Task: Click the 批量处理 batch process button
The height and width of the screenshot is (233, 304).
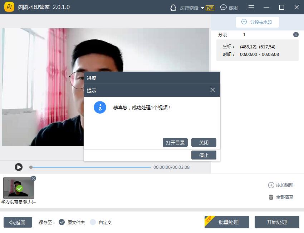Action: pyautogui.click(x=227, y=222)
